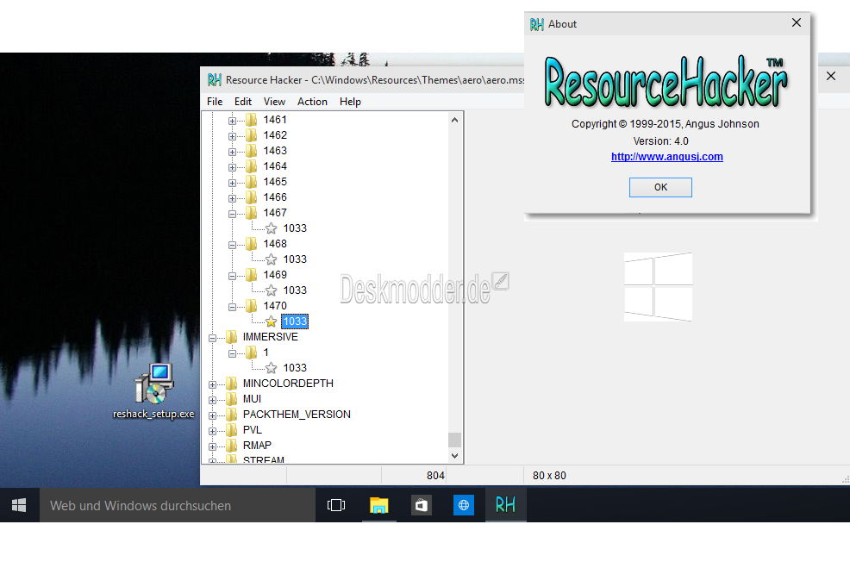Click the MUI folder icon
The width and height of the screenshot is (850, 568).
(x=232, y=399)
